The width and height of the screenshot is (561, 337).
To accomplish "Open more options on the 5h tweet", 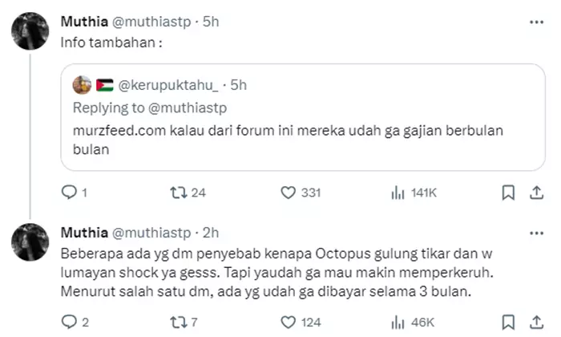I will 536,22.
